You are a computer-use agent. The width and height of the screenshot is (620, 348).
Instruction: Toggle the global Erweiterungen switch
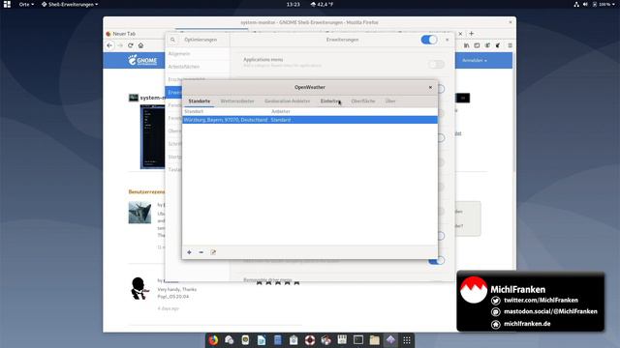click(x=429, y=40)
